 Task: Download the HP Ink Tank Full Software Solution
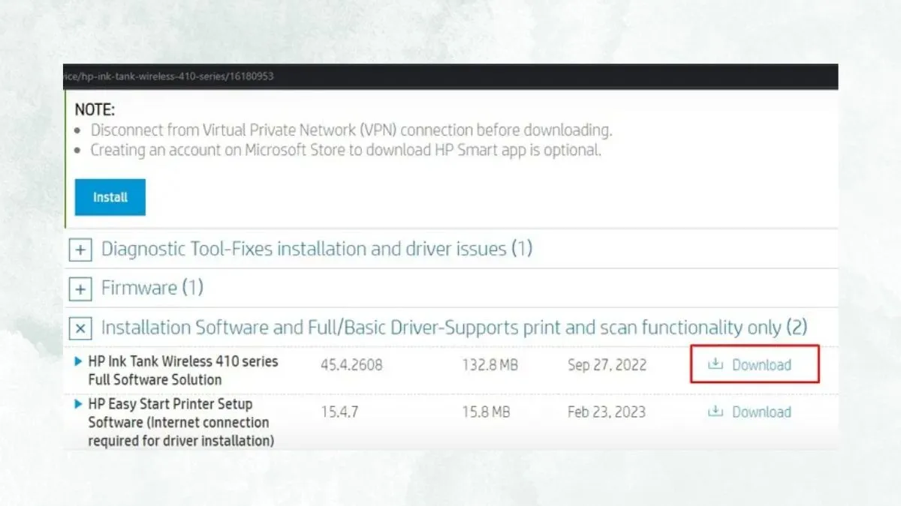(x=761, y=365)
